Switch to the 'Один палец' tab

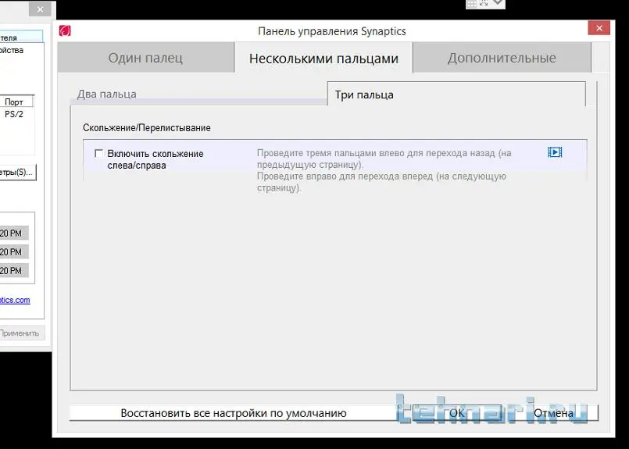145,58
